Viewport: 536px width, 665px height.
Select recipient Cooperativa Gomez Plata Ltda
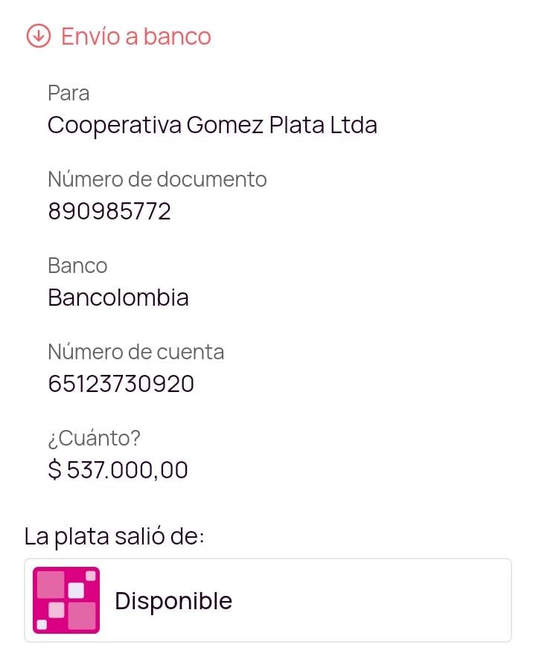point(212,125)
